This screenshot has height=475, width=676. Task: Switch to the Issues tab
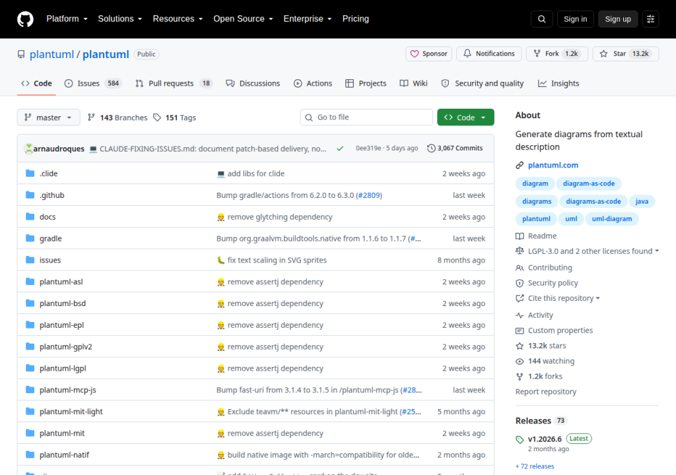point(92,83)
